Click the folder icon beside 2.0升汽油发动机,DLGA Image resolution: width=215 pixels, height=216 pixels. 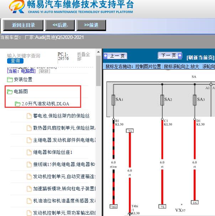(x=17, y=104)
